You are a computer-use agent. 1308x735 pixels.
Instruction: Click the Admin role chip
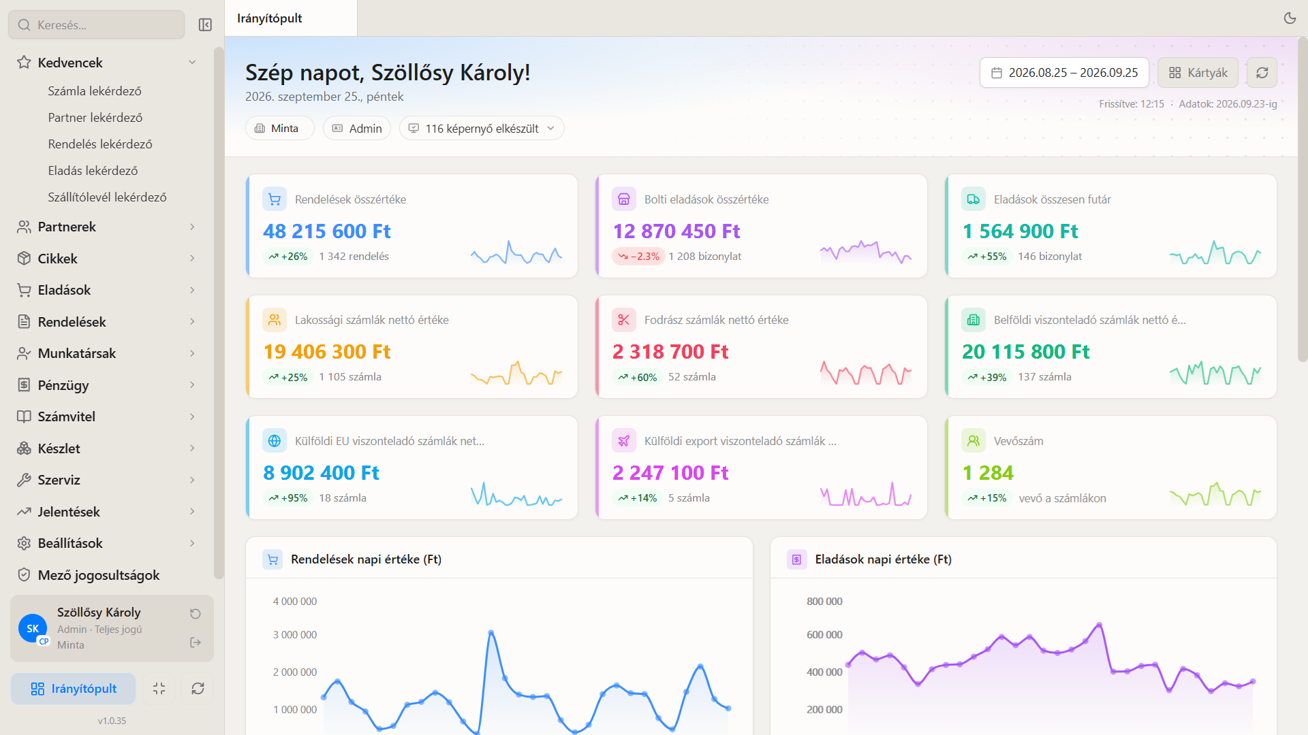click(356, 129)
